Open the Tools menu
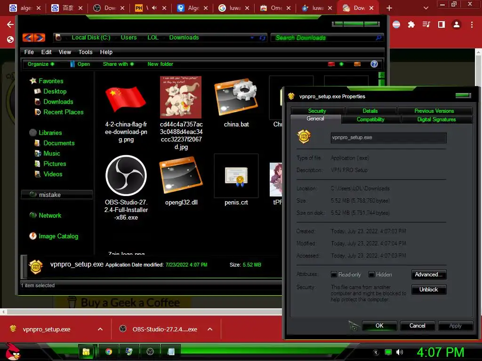The width and height of the screenshot is (482, 361). pyautogui.click(x=86, y=52)
